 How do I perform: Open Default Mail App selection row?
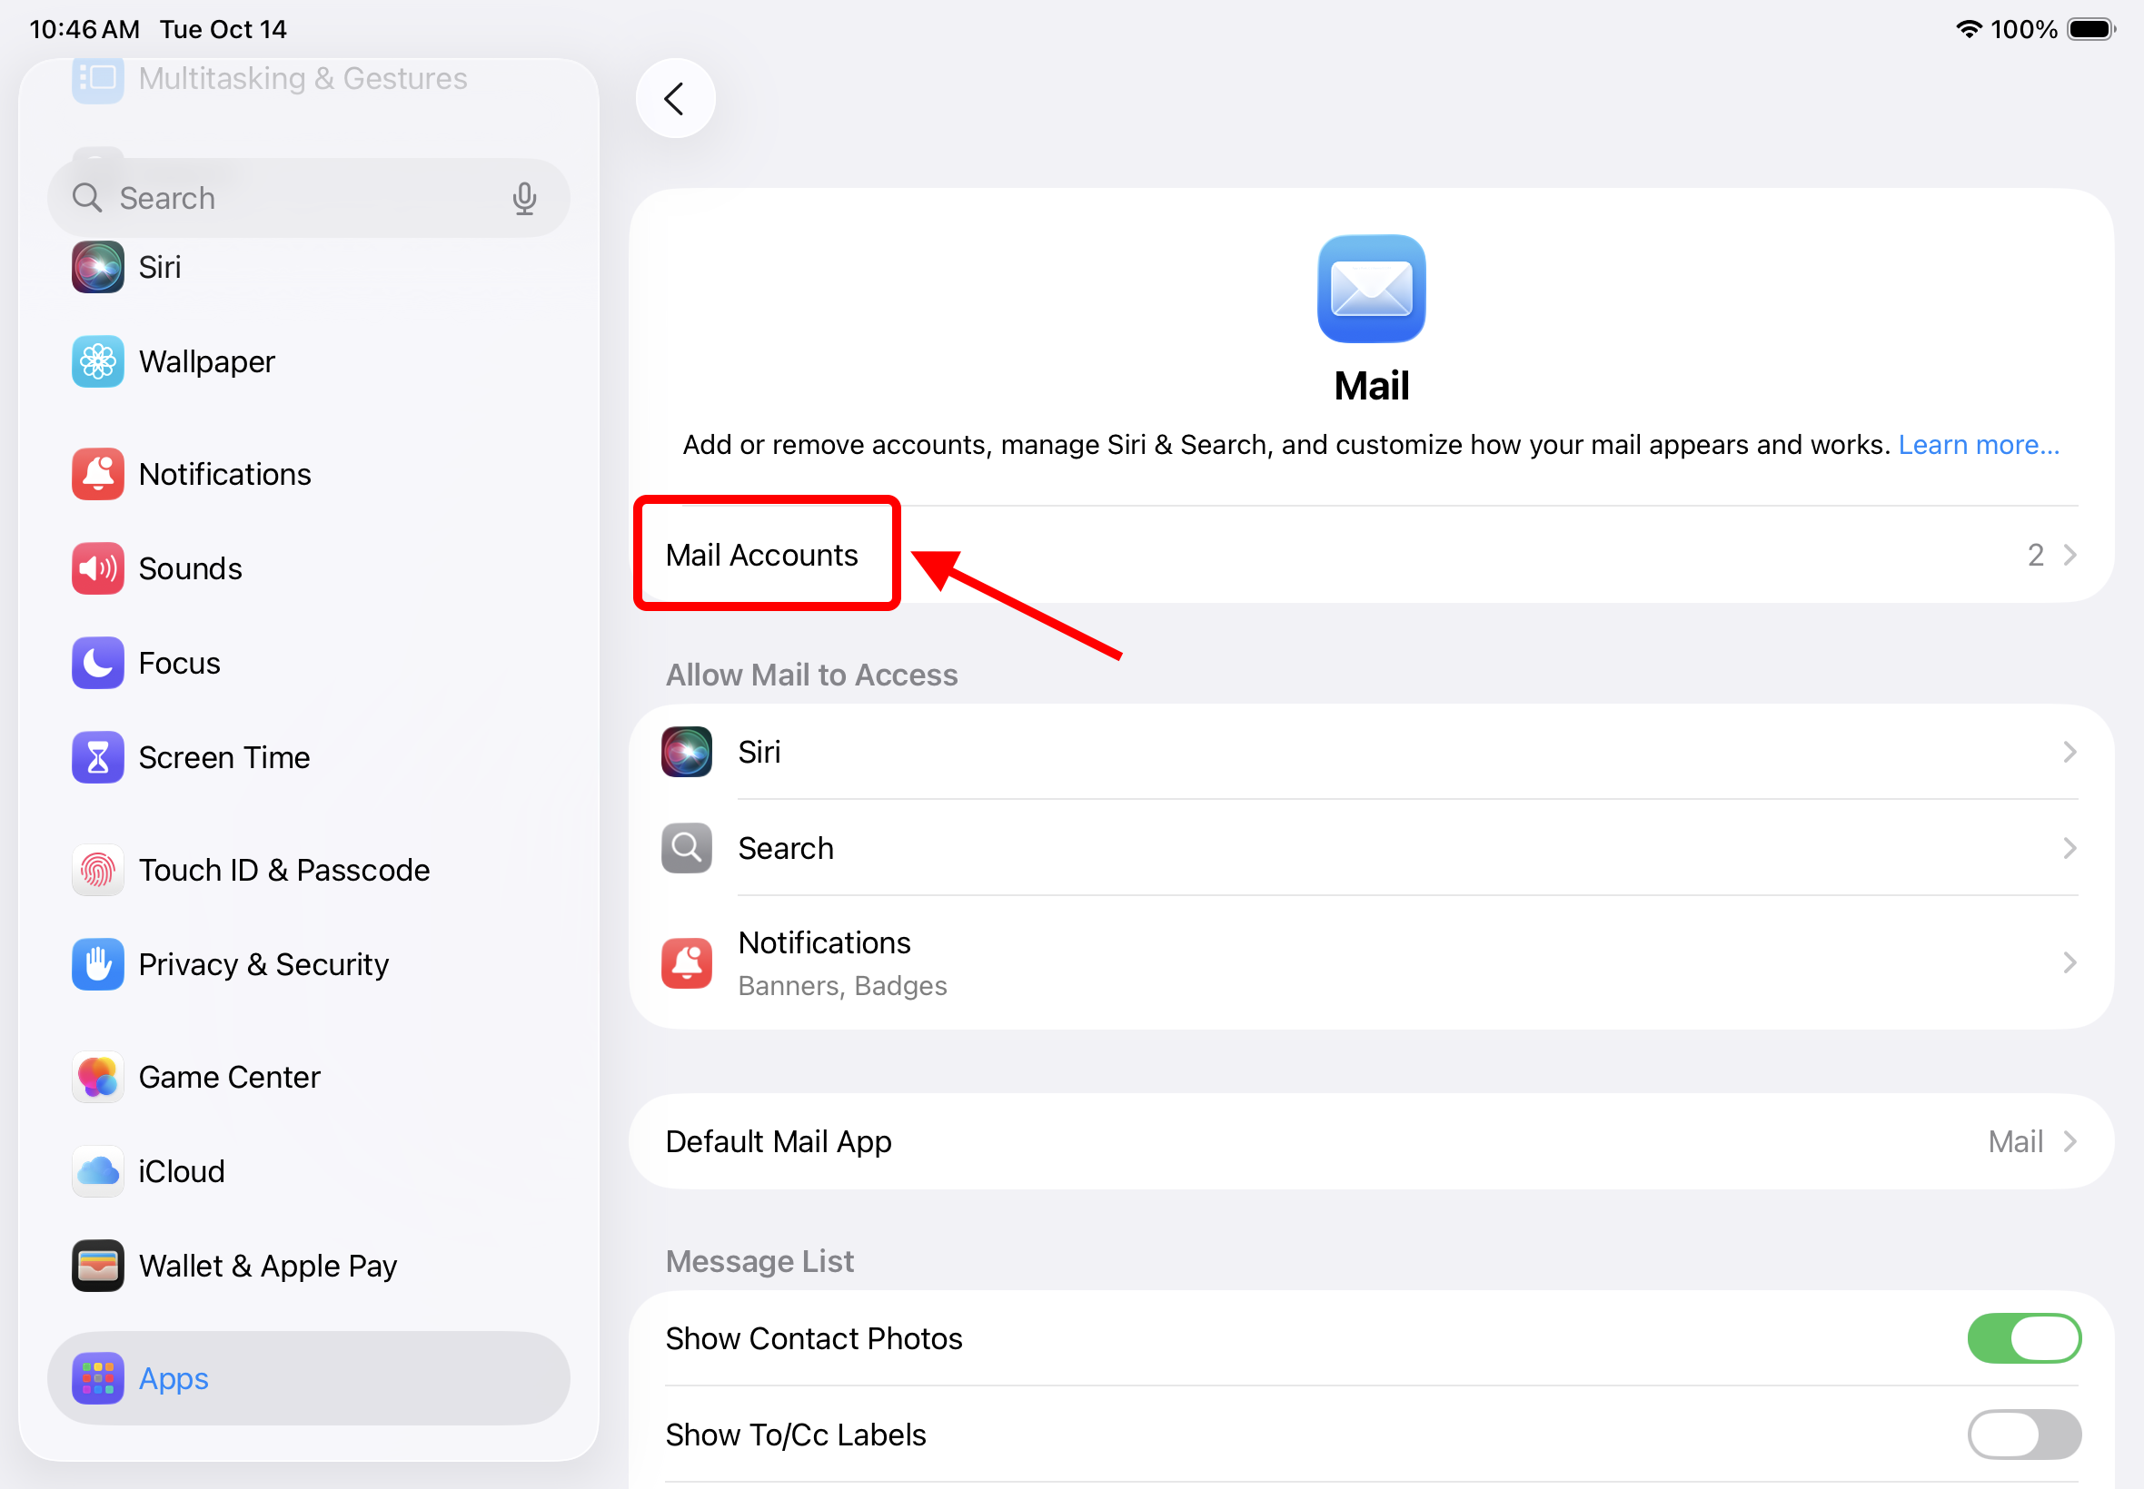1370,1141
